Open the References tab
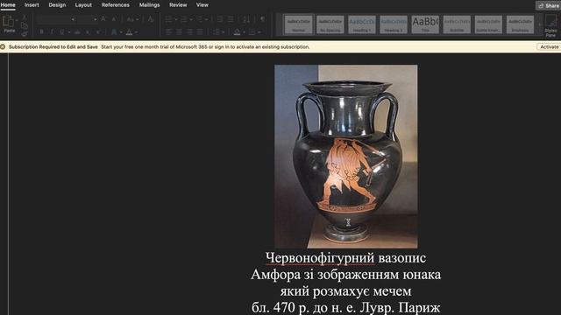 [x=115, y=5]
